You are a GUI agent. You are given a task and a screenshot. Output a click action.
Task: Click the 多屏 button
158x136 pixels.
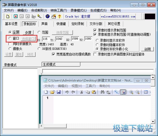tap(28, 33)
